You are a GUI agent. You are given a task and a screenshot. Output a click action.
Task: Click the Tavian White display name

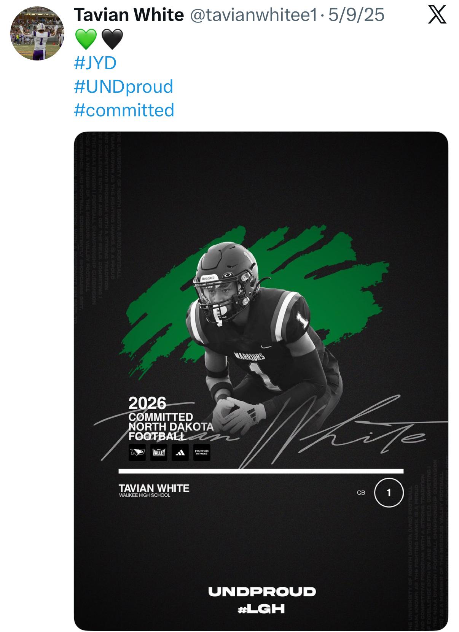[x=129, y=15]
